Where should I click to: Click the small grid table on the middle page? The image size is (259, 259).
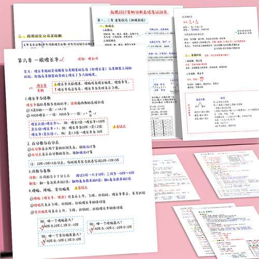point(162,126)
